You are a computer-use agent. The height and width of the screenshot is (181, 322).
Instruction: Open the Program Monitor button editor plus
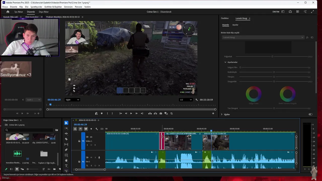click(213, 113)
